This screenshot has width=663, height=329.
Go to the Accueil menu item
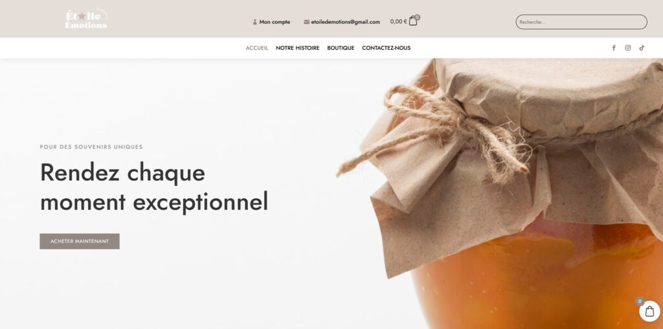[x=257, y=48]
